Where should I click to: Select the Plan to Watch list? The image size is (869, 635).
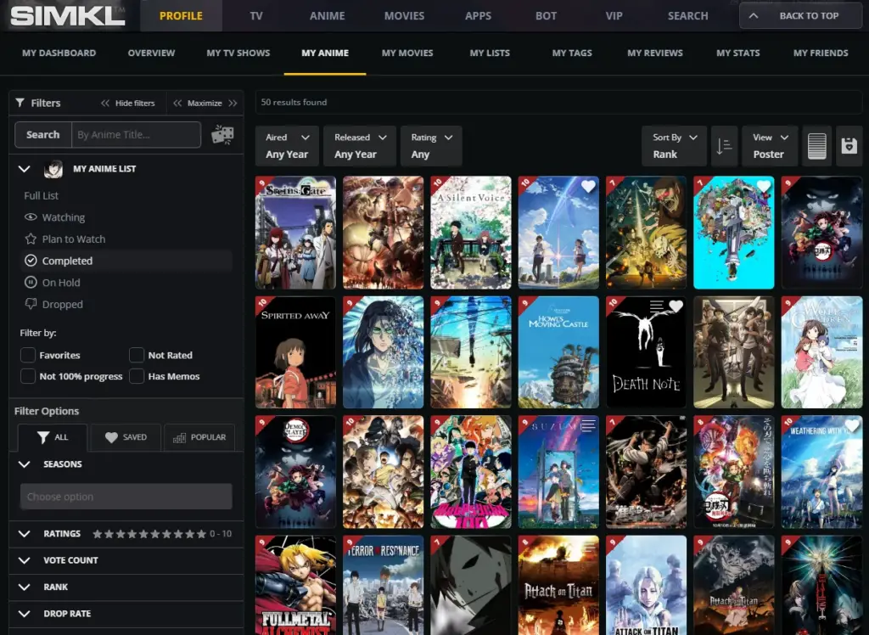64,239
